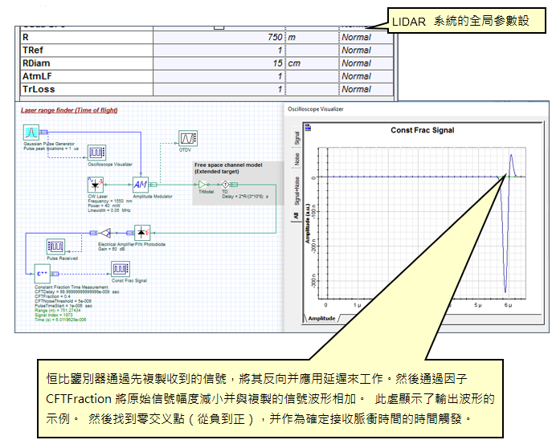
Task: Click the TRef value cell
Action: pos(219,51)
